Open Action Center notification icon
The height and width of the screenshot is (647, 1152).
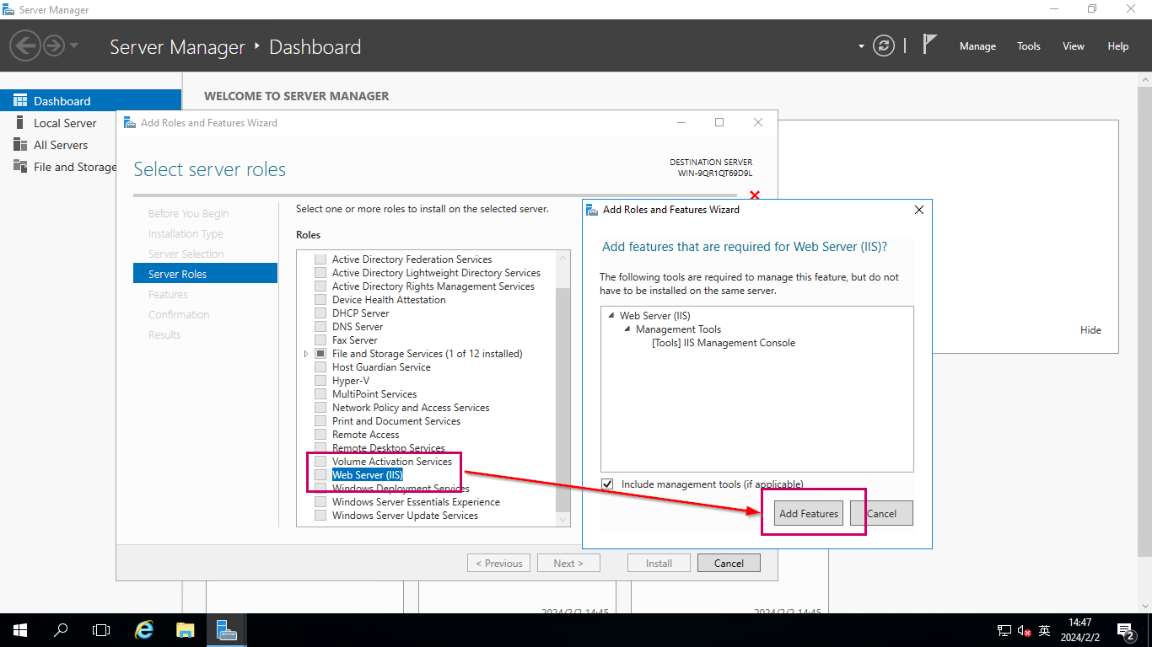tap(1126, 630)
